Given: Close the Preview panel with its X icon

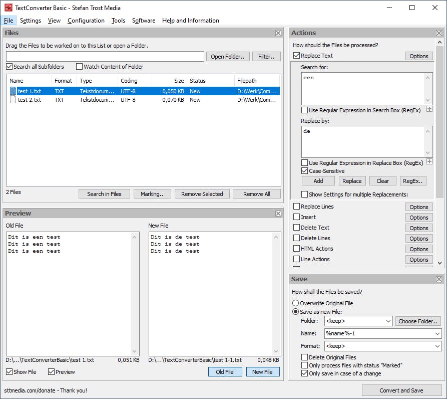Looking at the screenshot, I should pyautogui.click(x=278, y=214).
